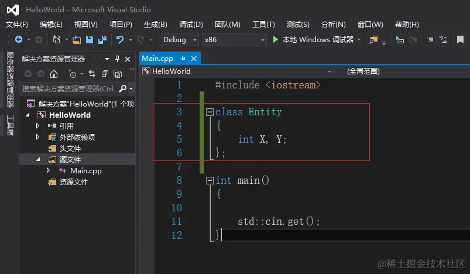Image resolution: width=470 pixels, height=274 pixels.
Task: Open the 工具箱 side tab
Action: click(x=10, y=125)
